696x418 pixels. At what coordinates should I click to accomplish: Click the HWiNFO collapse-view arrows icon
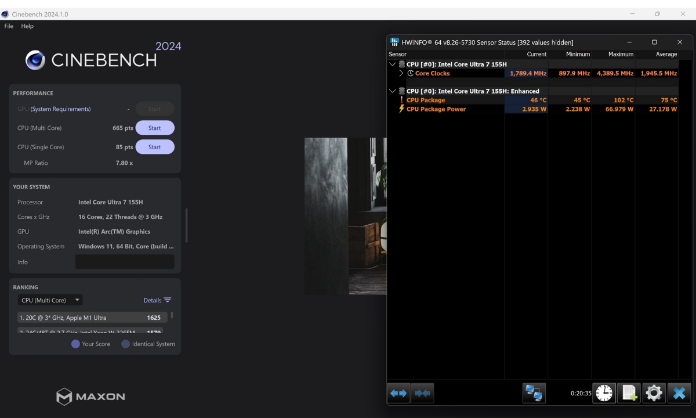[422, 393]
